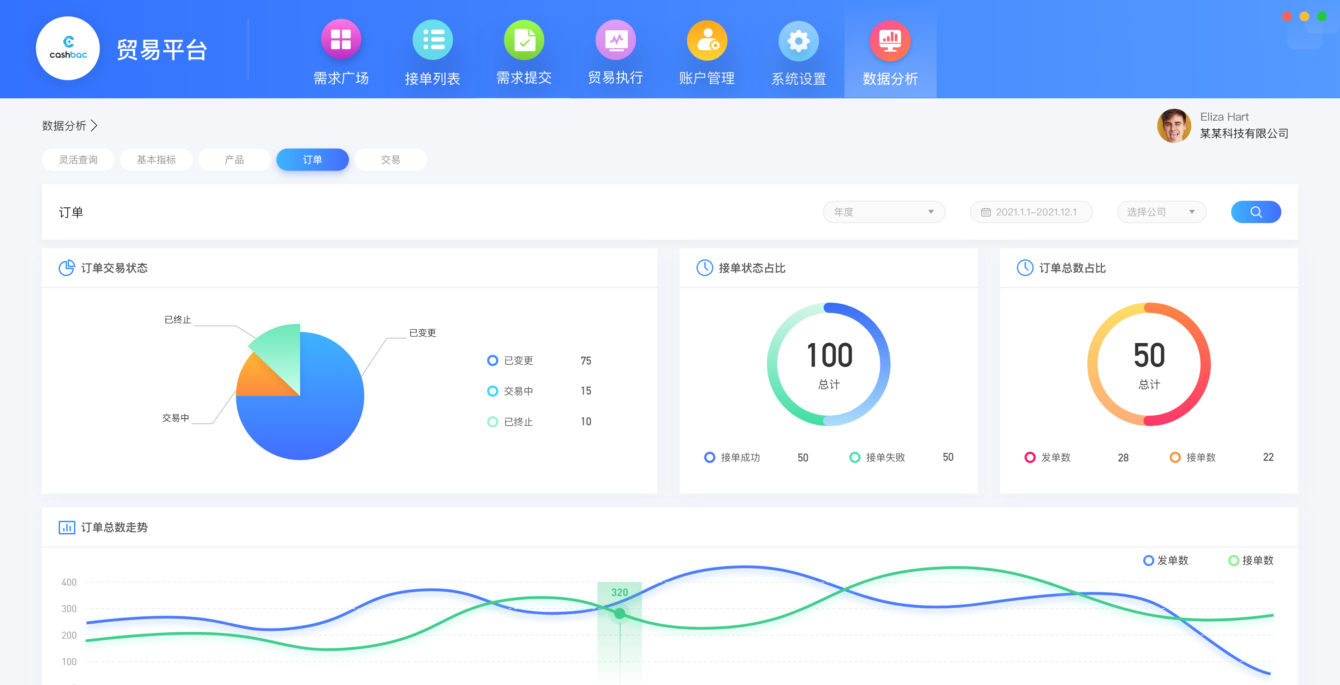1340x685 pixels.
Task: Click the cashbac logo
Action: point(68,48)
